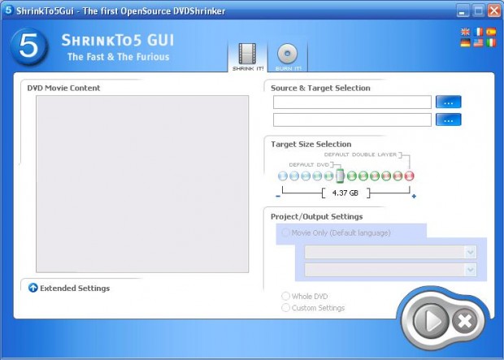The image size is (504, 360).
Task: Cancel with the round X button
Action: click(464, 320)
